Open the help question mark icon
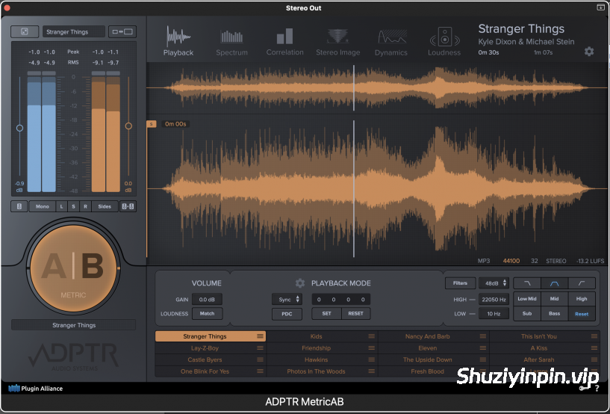 597,389
